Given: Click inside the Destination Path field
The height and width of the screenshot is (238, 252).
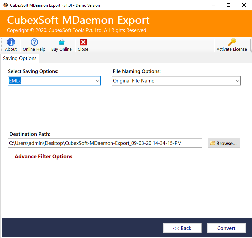Looking at the screenshot, I should 105,143.
